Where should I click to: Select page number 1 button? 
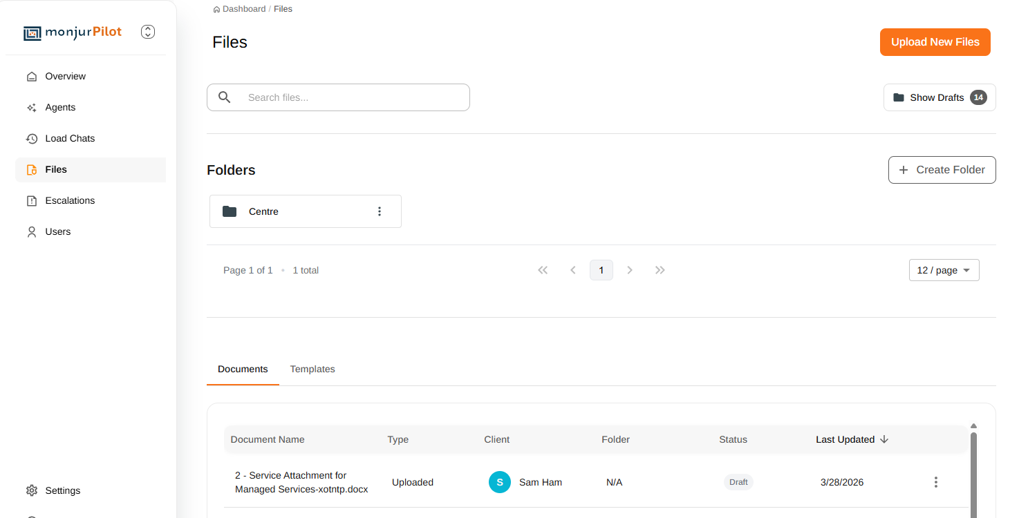point(601,270)
